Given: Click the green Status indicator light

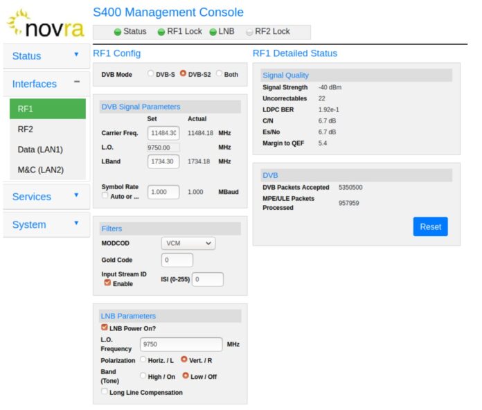Looking at the screenshot, I should (x=118, y=32).
